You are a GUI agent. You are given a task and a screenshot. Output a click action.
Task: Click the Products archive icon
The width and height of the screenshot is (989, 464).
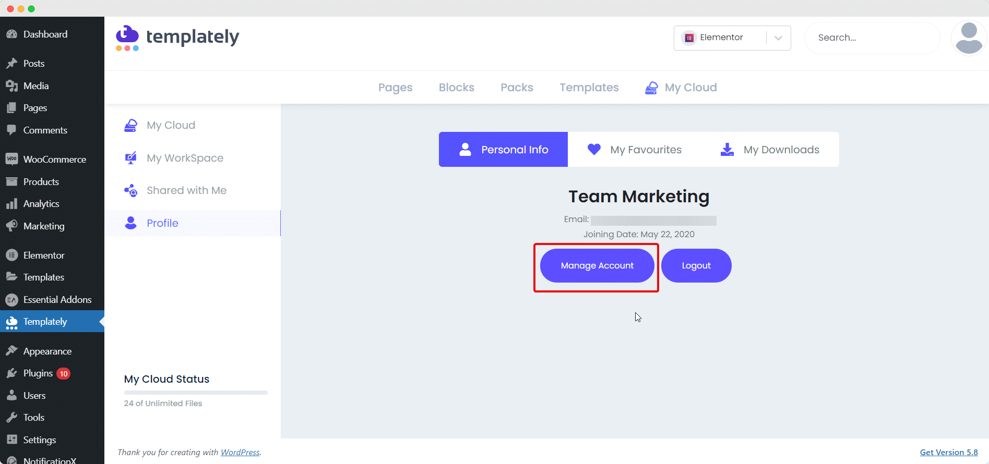(x=11, y=182)
